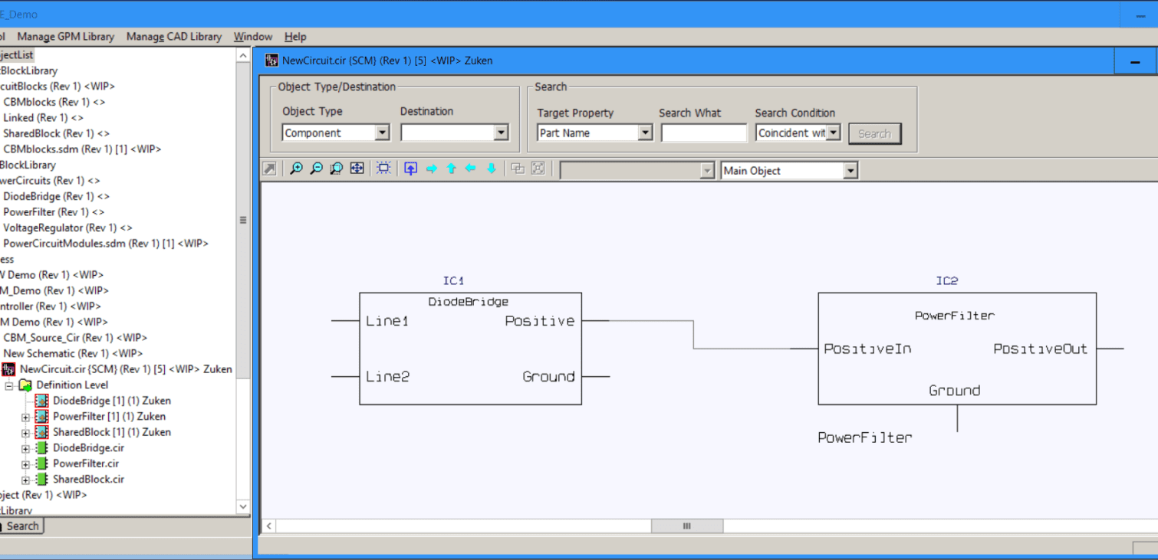Click the go-up-hierarchy blue arrow icon
The image size is (1158, 560).
tap(410, 168)
